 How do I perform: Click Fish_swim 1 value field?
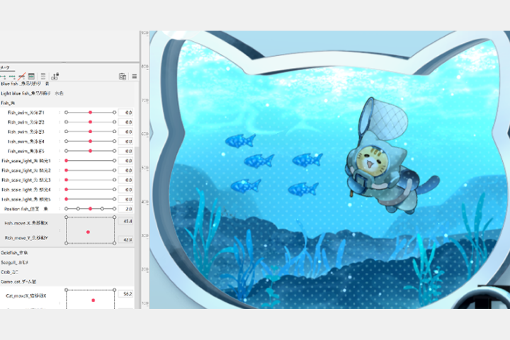pos(126,113)
